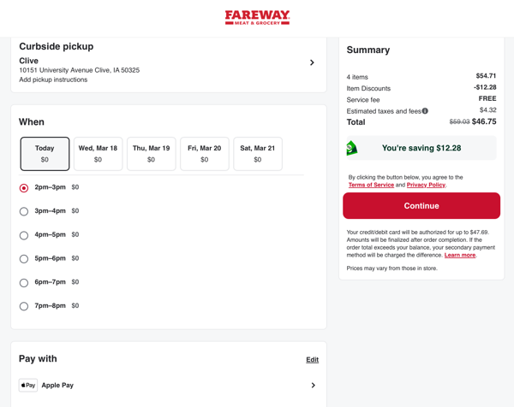
Task: Pick the 5pm–6pm time slot
Action: click(x=24, y=259)
